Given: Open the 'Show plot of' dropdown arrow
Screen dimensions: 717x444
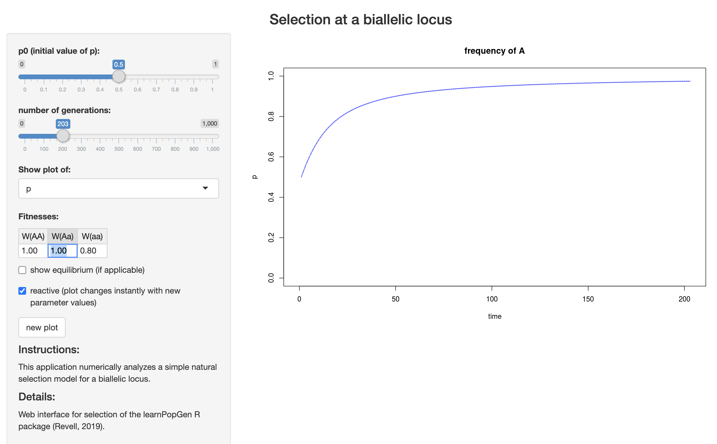Looking at the screenshot, I should pos(205,188).
